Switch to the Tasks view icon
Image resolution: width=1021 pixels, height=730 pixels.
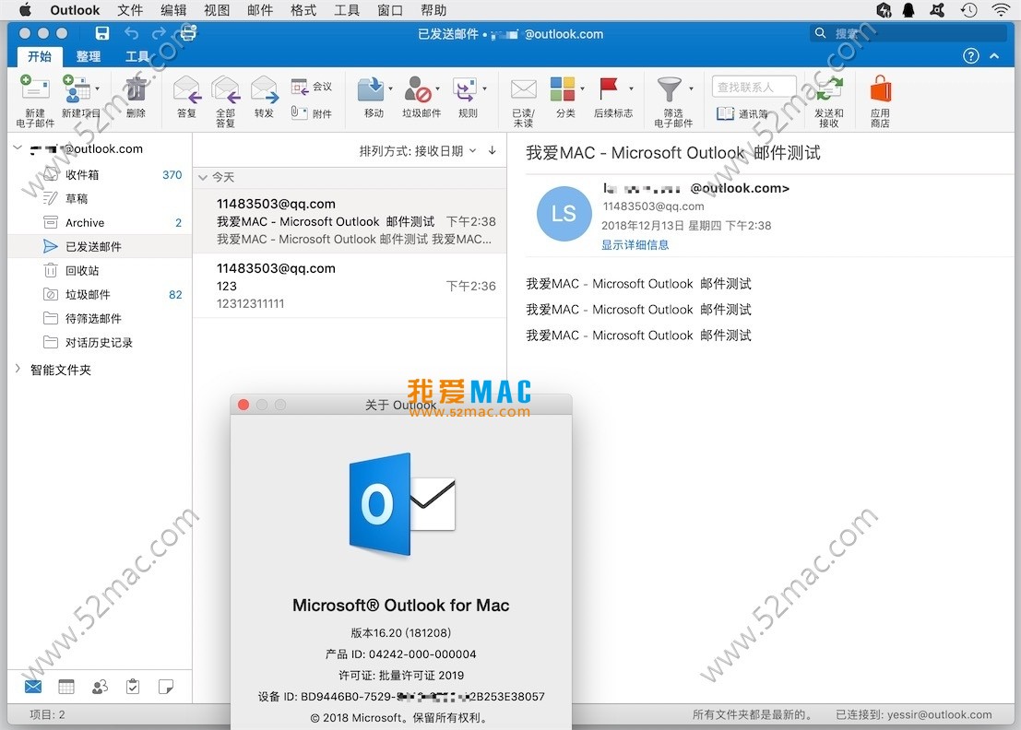133,687
